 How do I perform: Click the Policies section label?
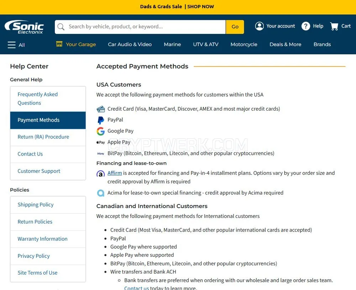(x=20, y=190)
